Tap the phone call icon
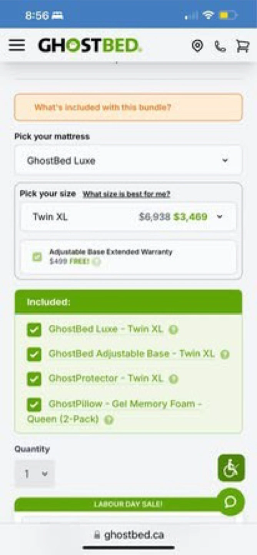Viewport: 257px width, 555px height. coord(220,46)
